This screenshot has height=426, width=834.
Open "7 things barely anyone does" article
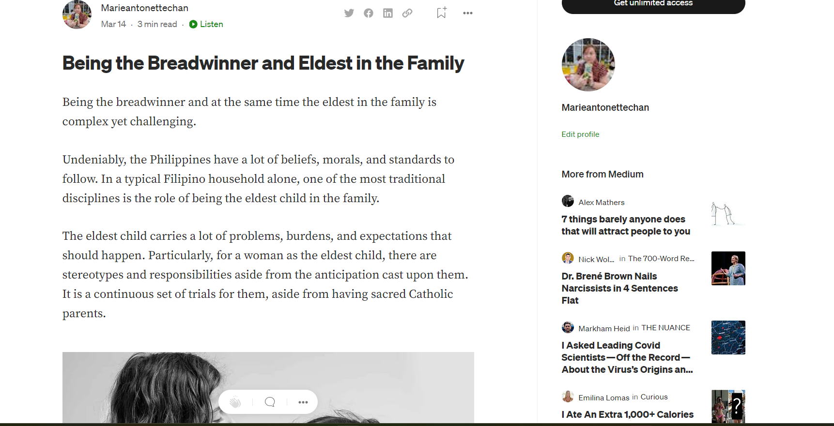point(625,225)
